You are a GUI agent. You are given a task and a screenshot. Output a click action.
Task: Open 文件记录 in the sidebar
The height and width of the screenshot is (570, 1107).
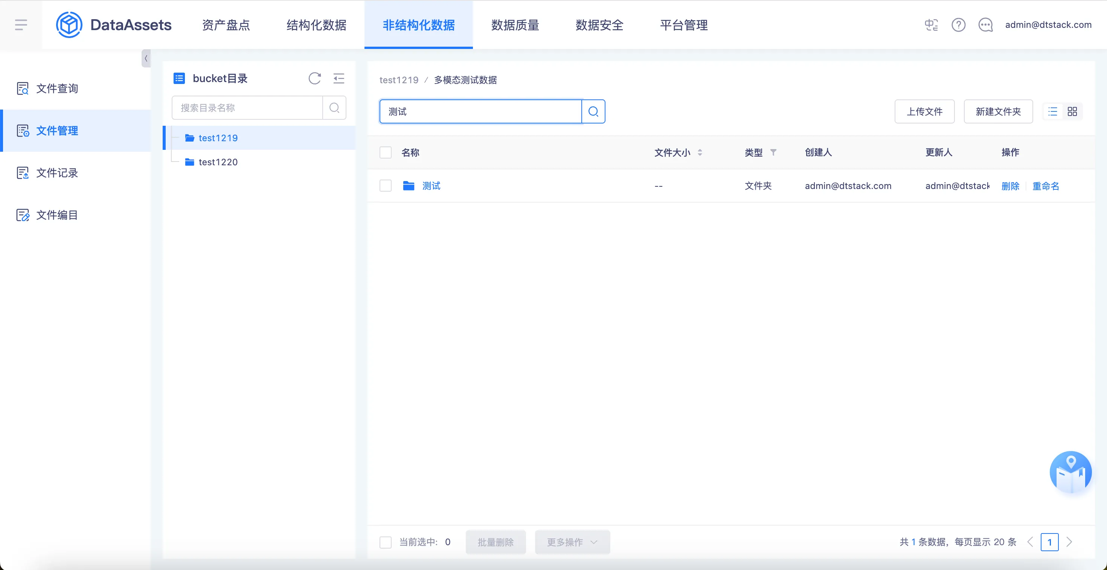pos(57,173)
